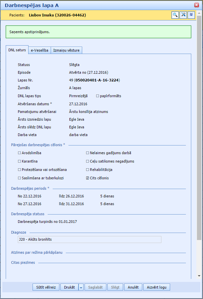Viewport: 203px width, 299px height.
Task: Check the Arodslimība checkbox
Action: pyautogui.click(x=19, y=153)
